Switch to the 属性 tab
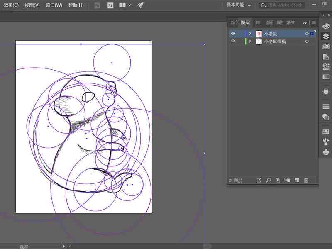This screenshot has width=332, height=249. (x=280, y=23)
